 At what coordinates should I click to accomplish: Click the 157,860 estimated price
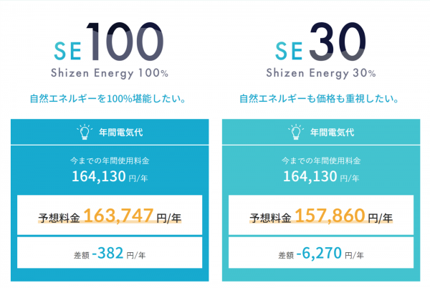pyautogui.click(x=330, y=216)
